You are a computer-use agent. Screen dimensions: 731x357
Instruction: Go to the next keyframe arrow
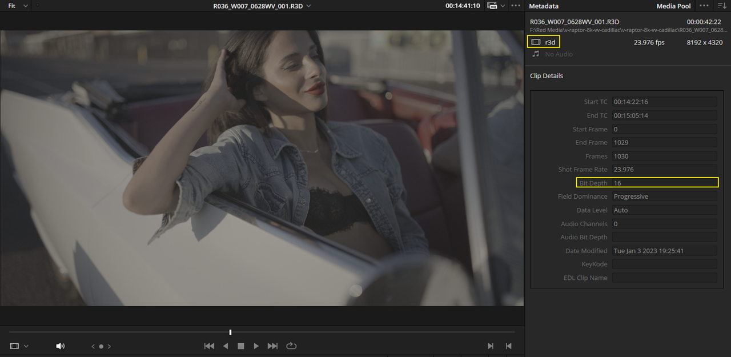pos(109,346)
